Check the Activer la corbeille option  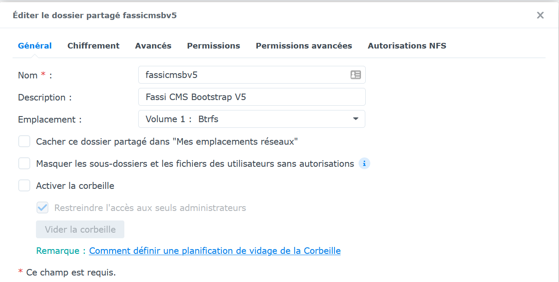pos(24,186)
